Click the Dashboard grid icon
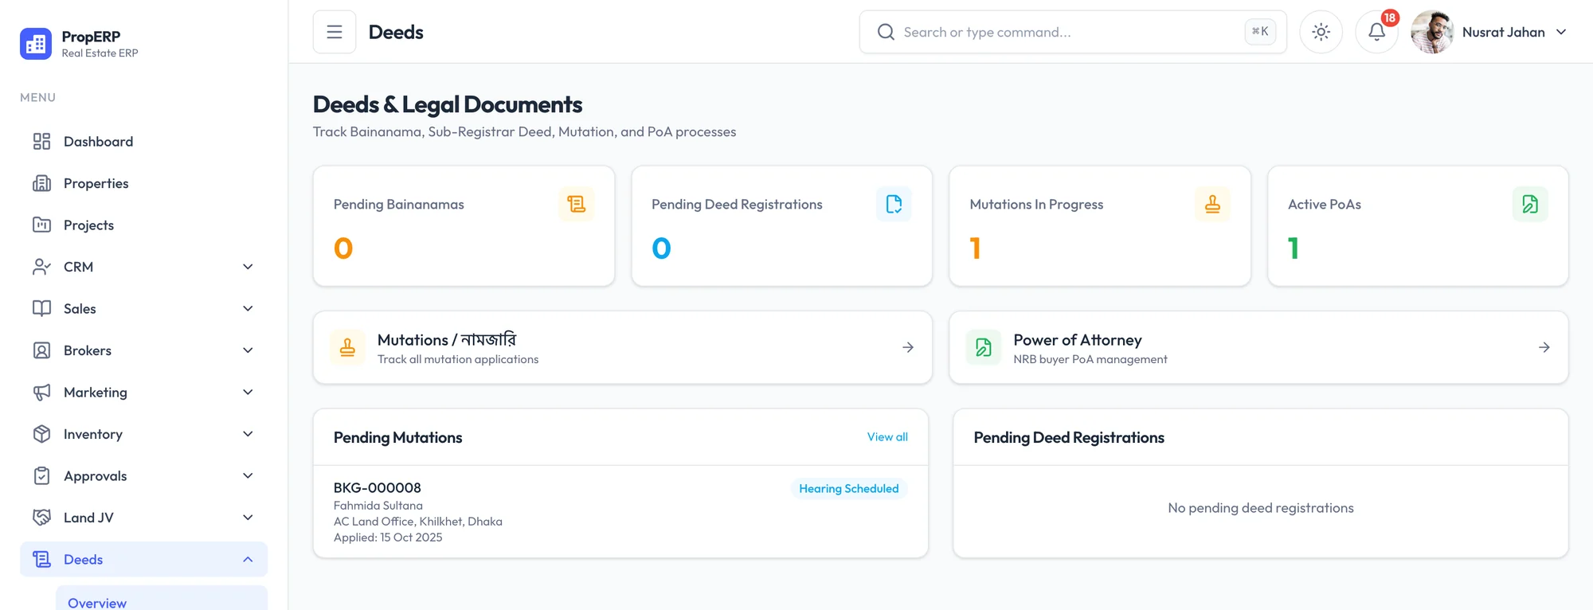The width and height of the screenshot is (1593, 610). 41,141
